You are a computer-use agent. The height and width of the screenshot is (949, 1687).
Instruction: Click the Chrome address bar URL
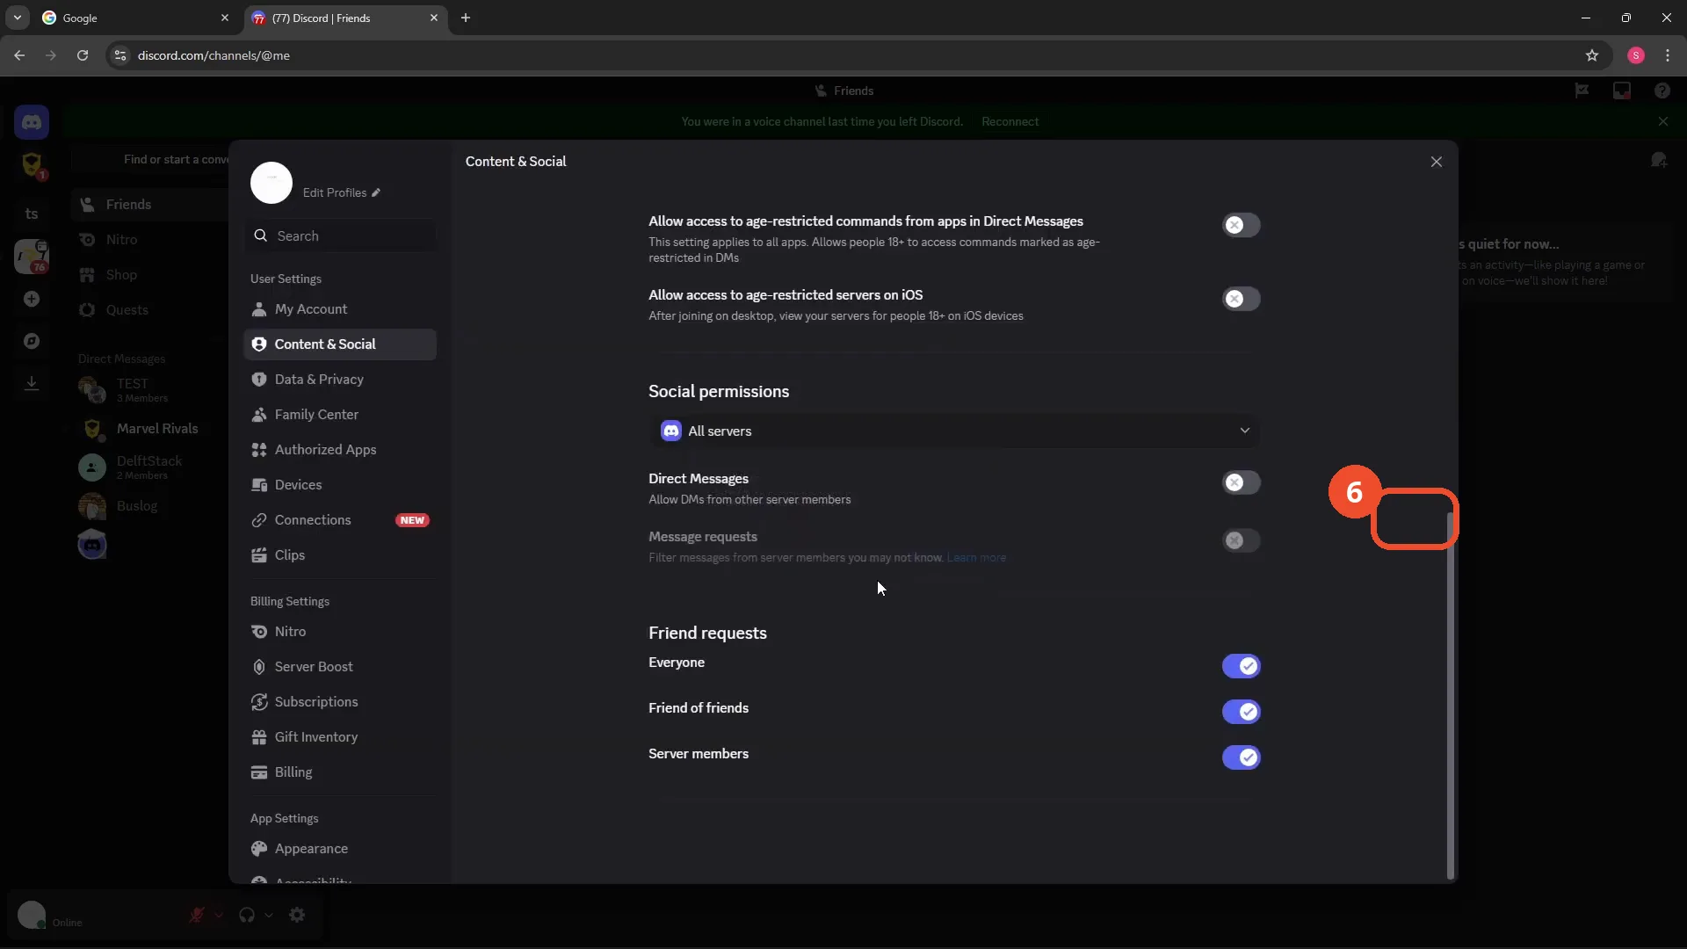pyautogui.click(x=214, y=55)
